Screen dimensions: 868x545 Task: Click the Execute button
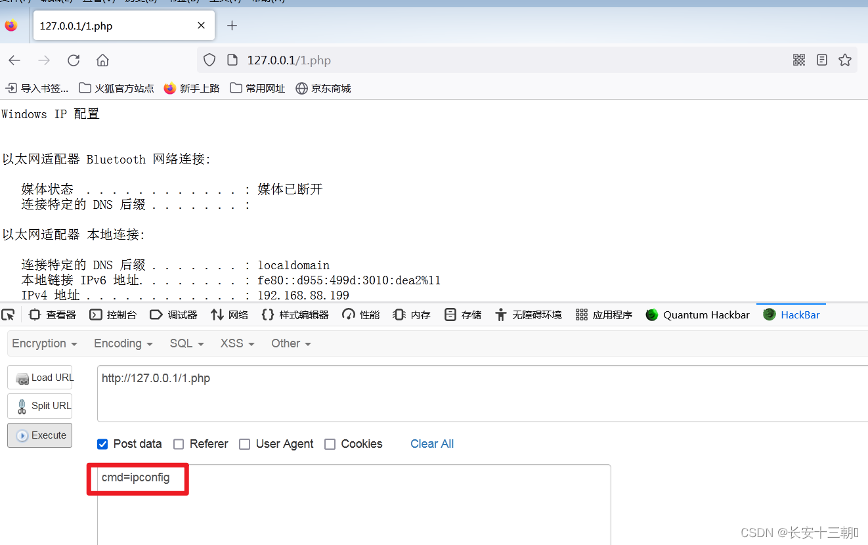pyautogui.click(x=40, y=435)
